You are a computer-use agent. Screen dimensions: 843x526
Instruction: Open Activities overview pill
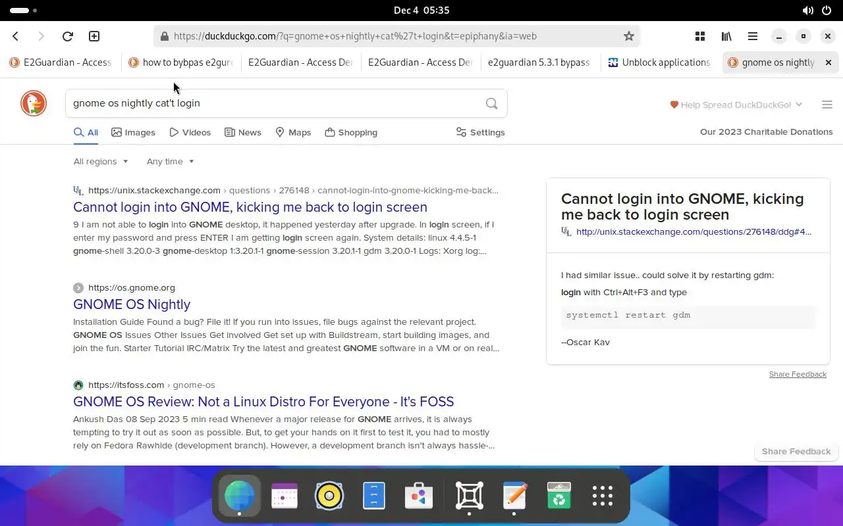(24, 11)
